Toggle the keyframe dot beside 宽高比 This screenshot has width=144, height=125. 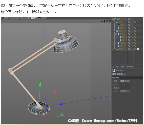[113, 88]
